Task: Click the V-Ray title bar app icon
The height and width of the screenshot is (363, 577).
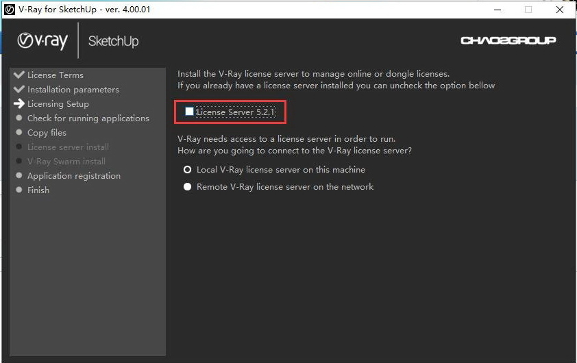Action: coord(9,10)
